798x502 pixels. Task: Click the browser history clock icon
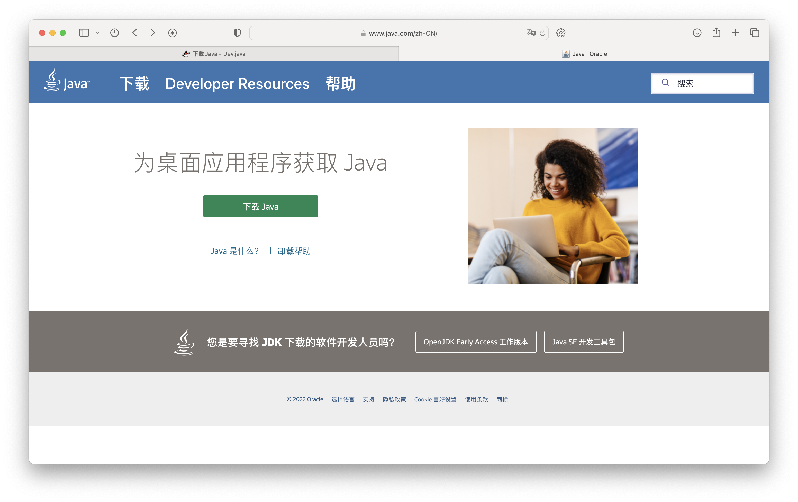point(114,33)
